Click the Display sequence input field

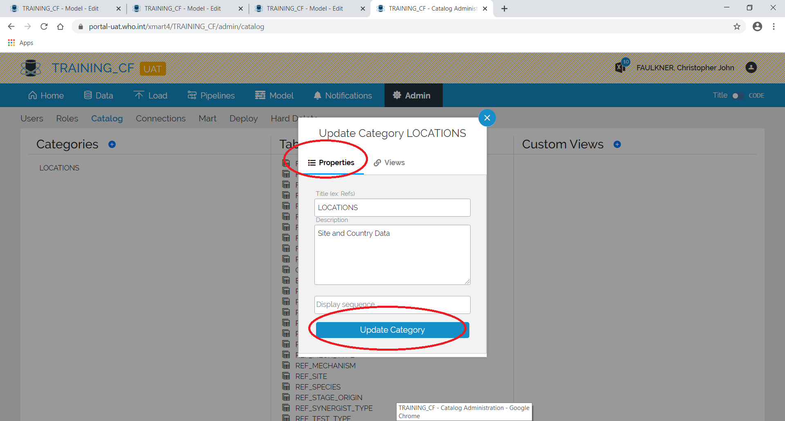coord(392,305)
